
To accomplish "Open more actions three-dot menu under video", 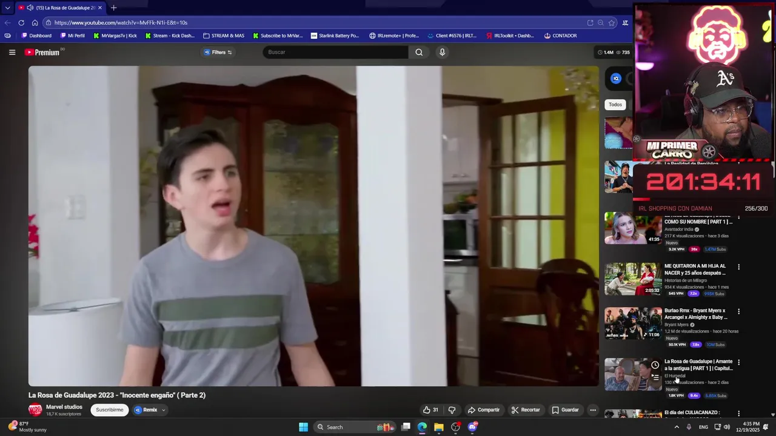I will 593,410.
